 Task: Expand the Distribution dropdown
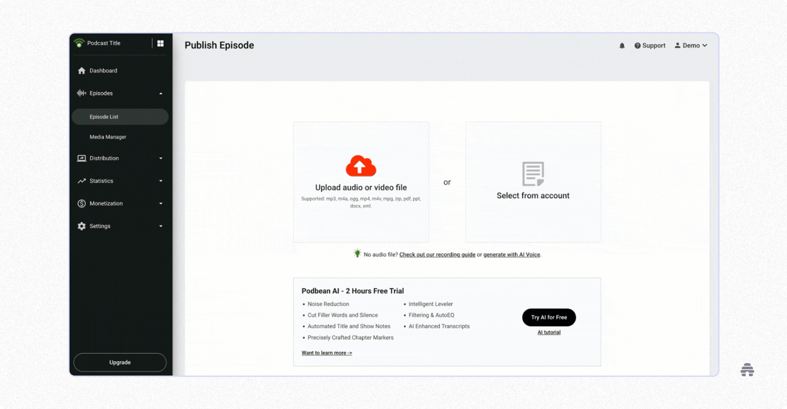click(161, 158)
